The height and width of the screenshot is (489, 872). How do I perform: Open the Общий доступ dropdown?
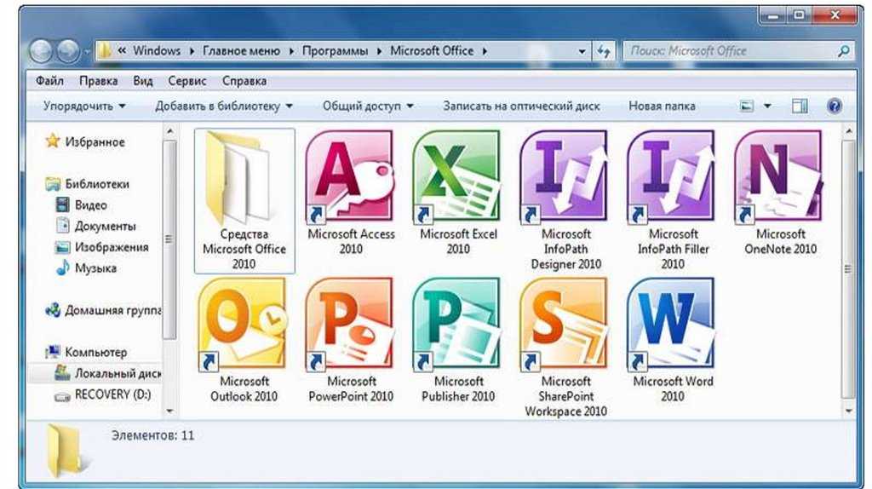(368, 106)
